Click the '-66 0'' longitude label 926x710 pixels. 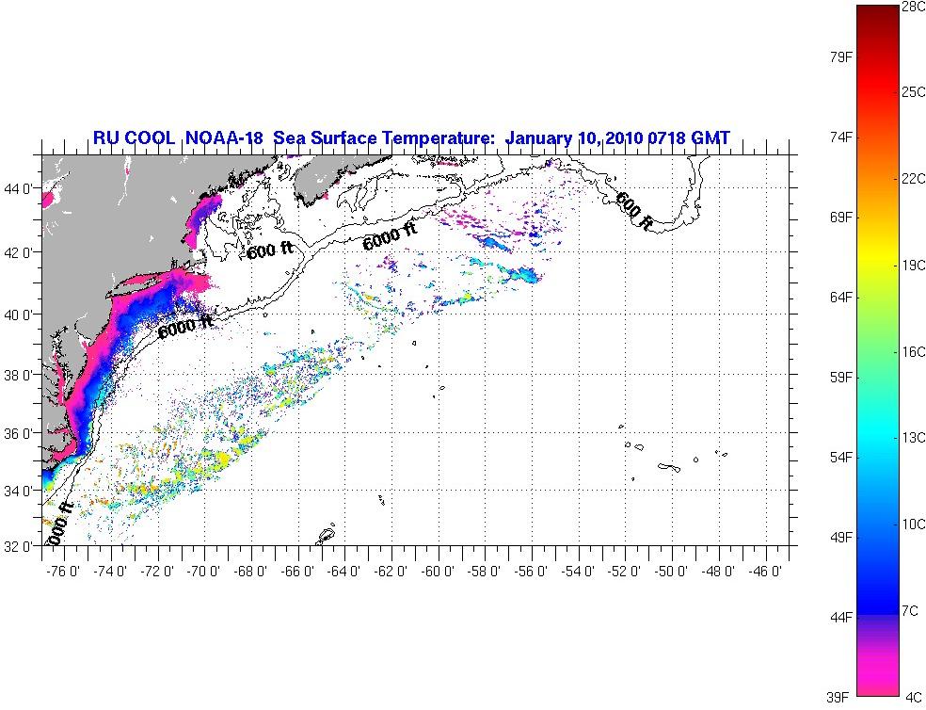(x=296, y=572)
